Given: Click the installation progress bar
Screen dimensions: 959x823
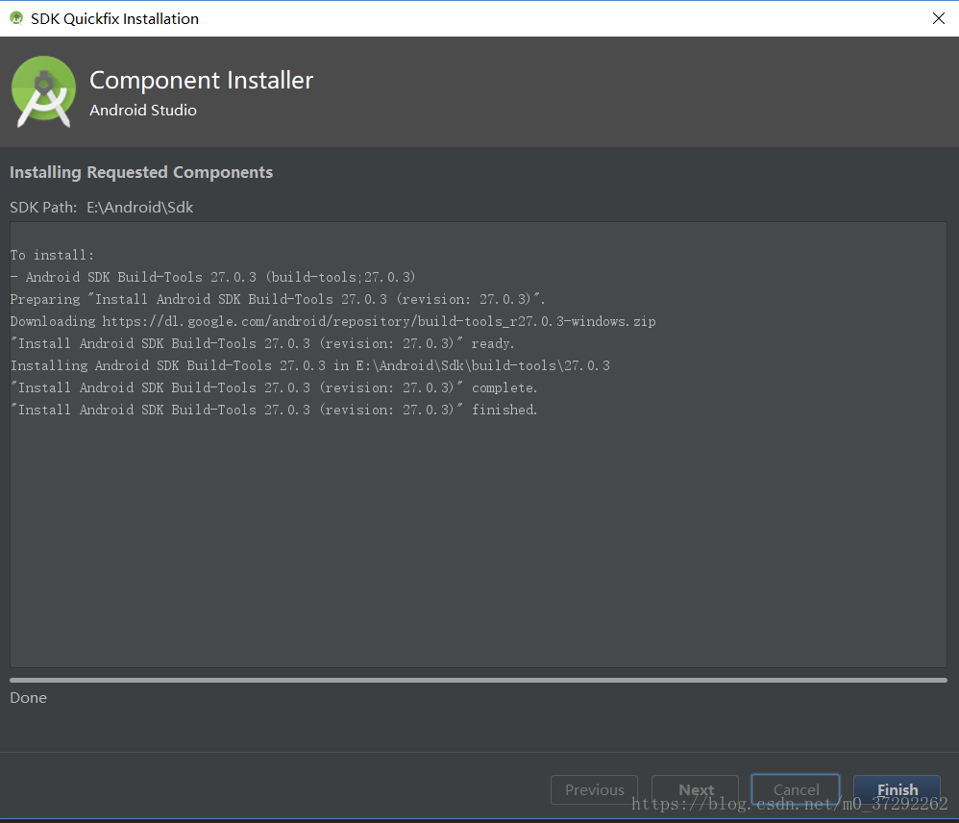Looking at the screenshot, I should [x=479, y=680].
